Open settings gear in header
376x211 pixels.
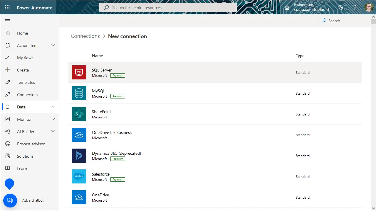[x=341, y=7]
